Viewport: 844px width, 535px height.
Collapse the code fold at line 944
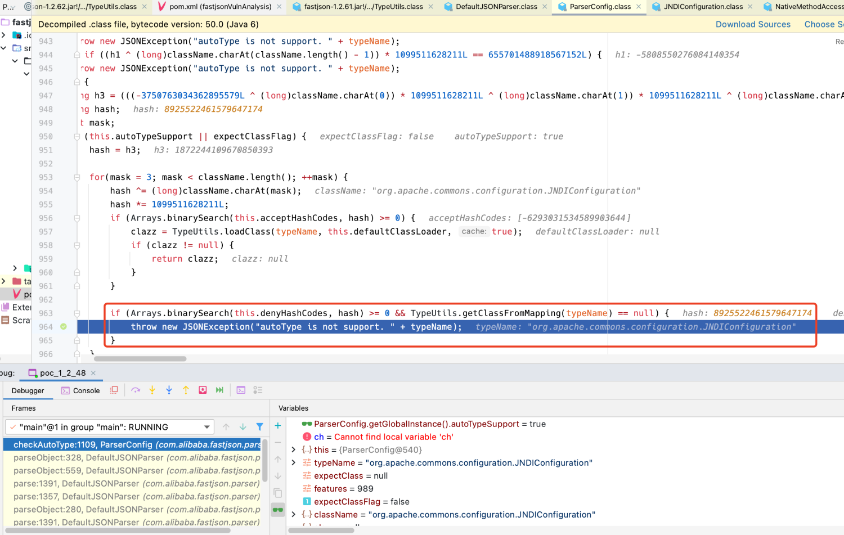tap(77, 55)
